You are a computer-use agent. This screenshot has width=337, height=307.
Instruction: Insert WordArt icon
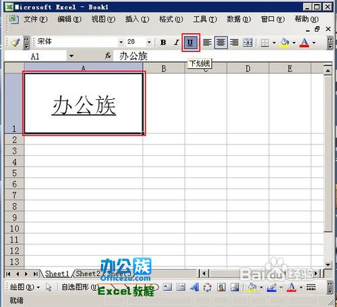click(194, 287)
